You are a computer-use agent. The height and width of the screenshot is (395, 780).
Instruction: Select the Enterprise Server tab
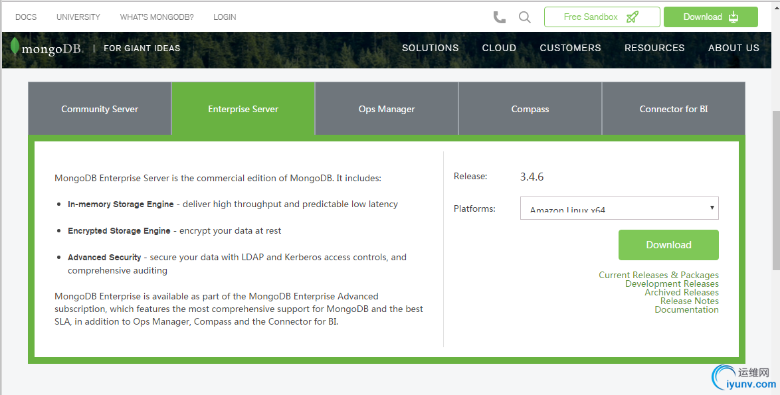pos(243,109)
